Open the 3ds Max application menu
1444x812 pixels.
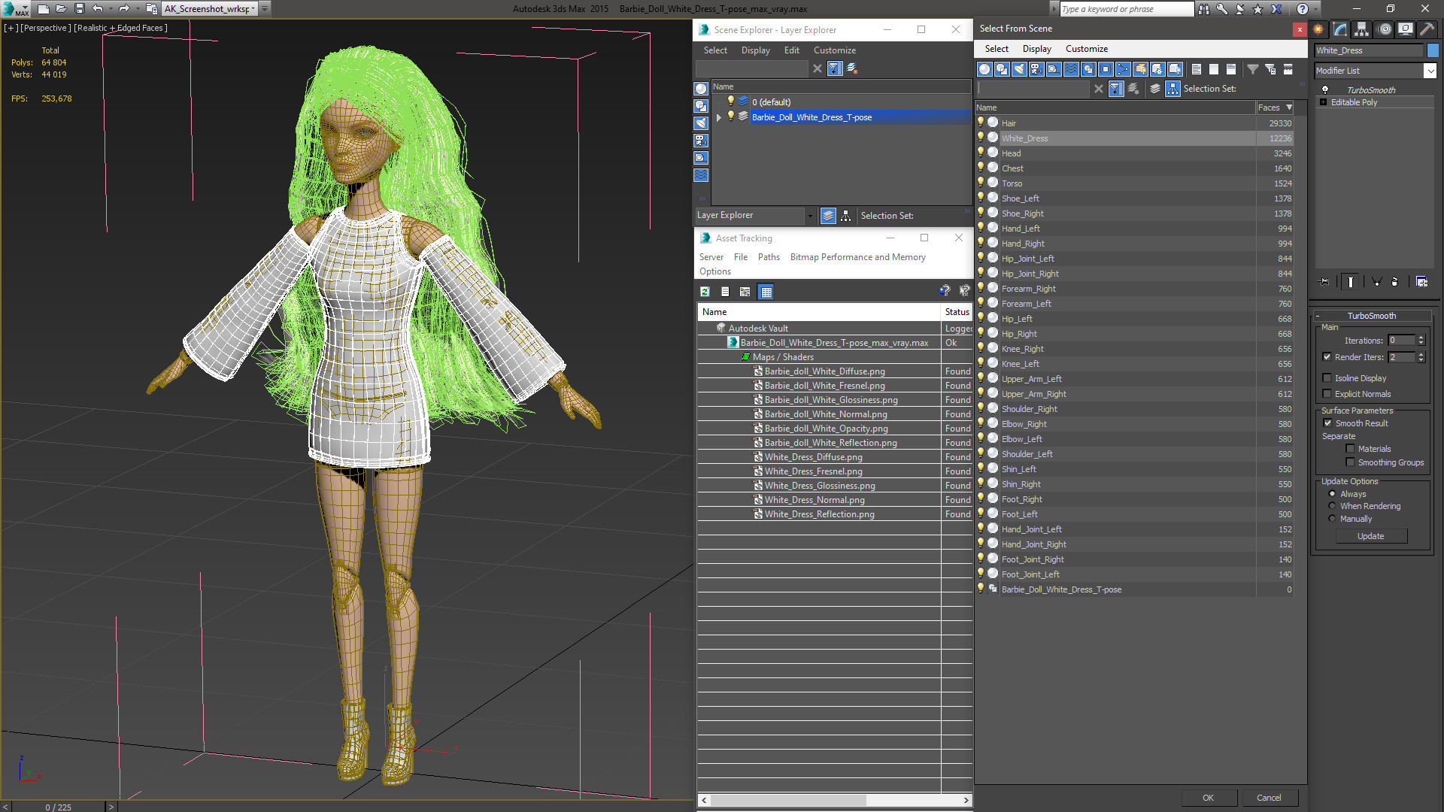pos(15,9)
